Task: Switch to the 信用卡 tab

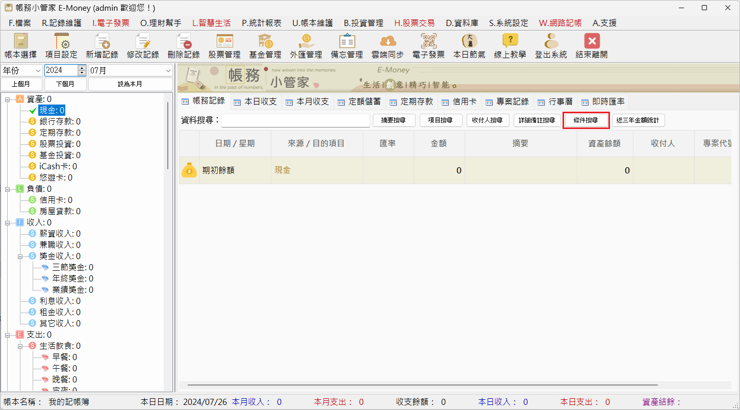Action: pyautogui.click(x=460, y=101)
